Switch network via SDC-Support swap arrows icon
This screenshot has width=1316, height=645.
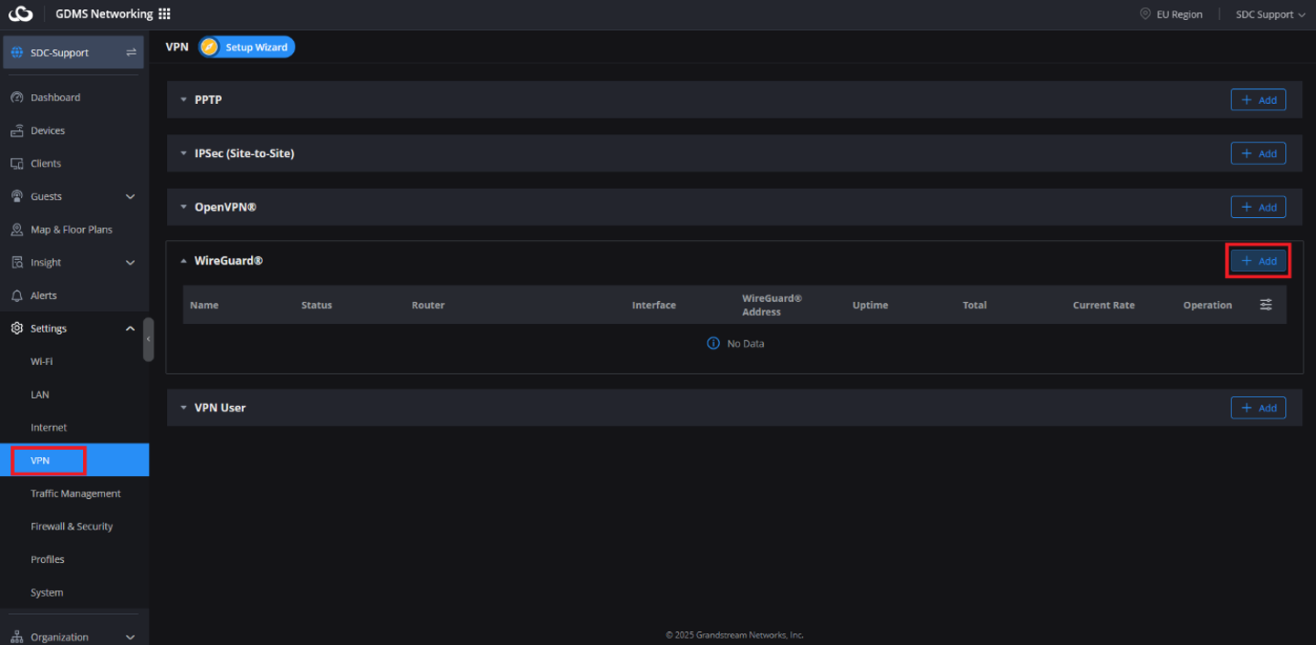pyautogui.click(x=131, y=52)
